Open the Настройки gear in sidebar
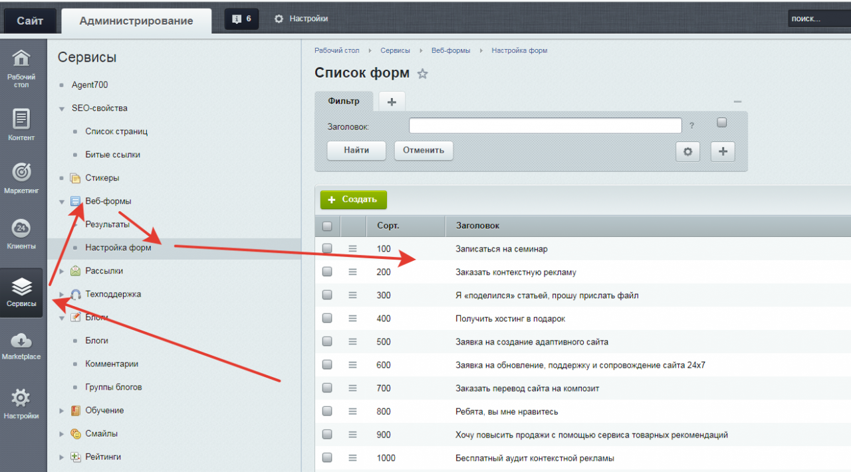Image resolution: width=851 pixels, height=472 pixels. 21,399
